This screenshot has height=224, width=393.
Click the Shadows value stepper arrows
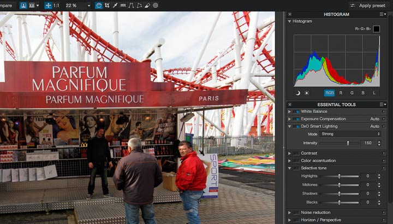(x=379, y=193)
